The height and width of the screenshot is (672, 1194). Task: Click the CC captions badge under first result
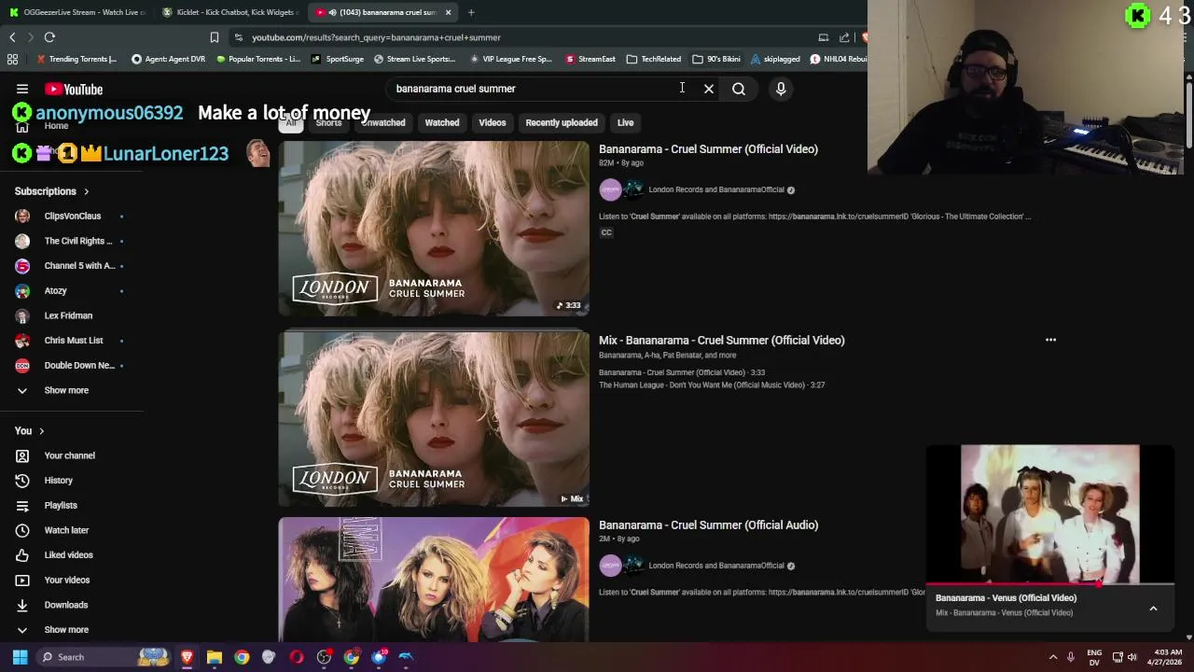tap(606, 232)
